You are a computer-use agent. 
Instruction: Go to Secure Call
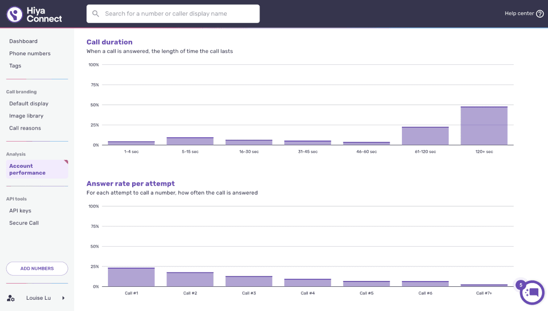[x=24, y=223]
